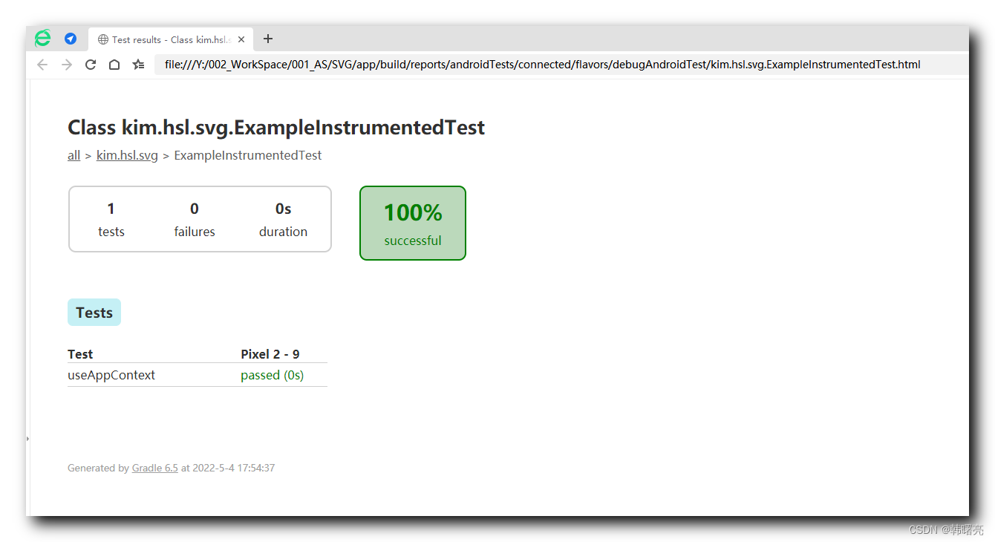The height and width of the screenshot is (542, 995).
Task: Go to the browser home page
Action: coord(114,65)
